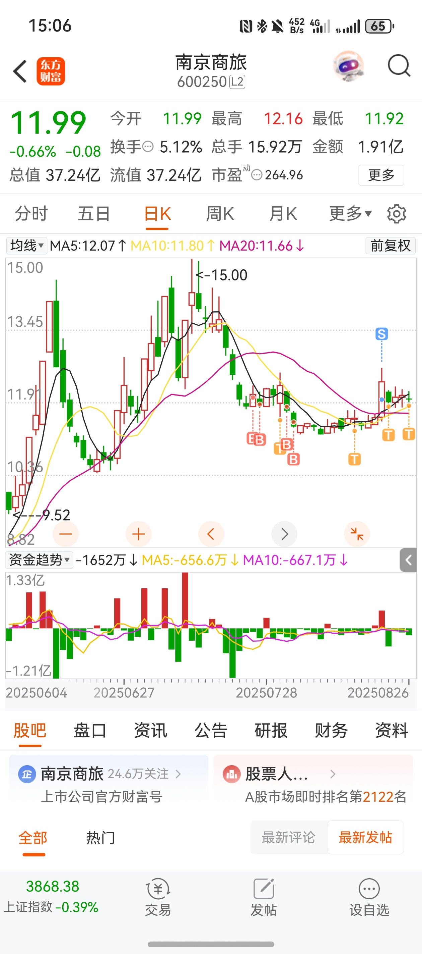Tap the 20250728 date axis label
Image resolution: width=422 pixels, height=954 pixels.
[x=266, y=693]
